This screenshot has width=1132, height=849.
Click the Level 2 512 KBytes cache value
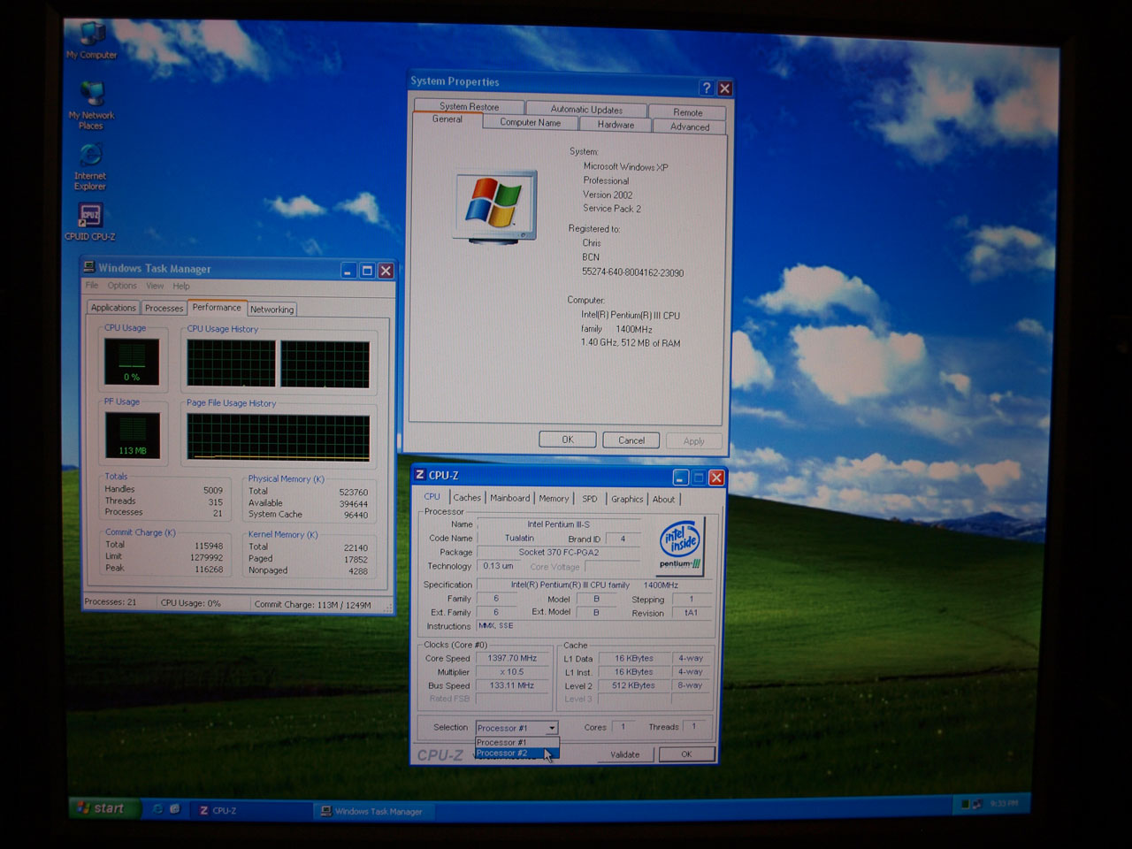click(634, 685)
